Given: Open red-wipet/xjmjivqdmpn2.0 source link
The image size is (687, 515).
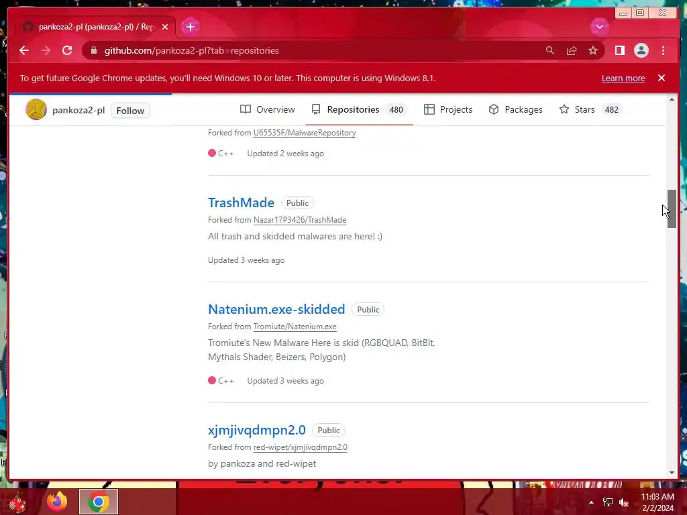Looking at the screenshot, I should coord(300,447).
